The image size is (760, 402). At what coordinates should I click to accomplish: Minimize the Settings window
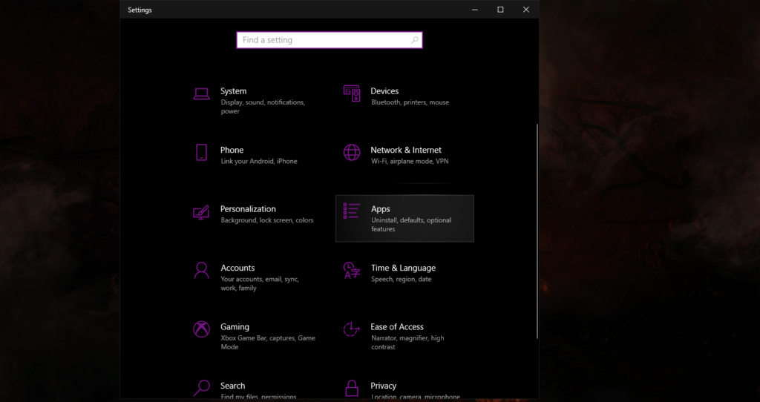click(475, 10)
